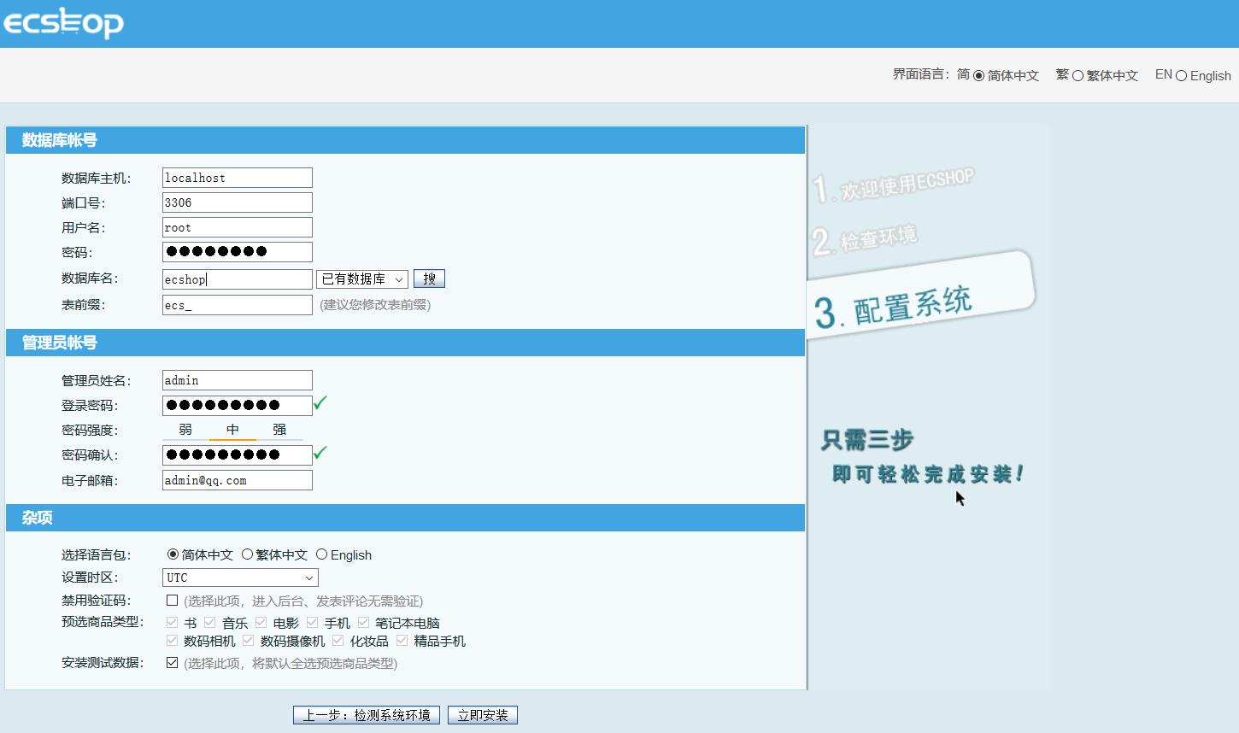Click the (建议您修改表前缀) hint text
Viewport: 1239px width, 733px height.
coord(375,305)
